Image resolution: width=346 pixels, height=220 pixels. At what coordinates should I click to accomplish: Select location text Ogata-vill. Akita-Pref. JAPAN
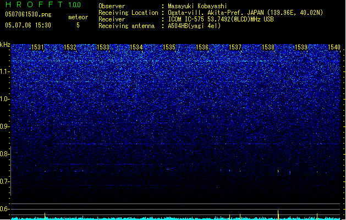coord(216,13)
